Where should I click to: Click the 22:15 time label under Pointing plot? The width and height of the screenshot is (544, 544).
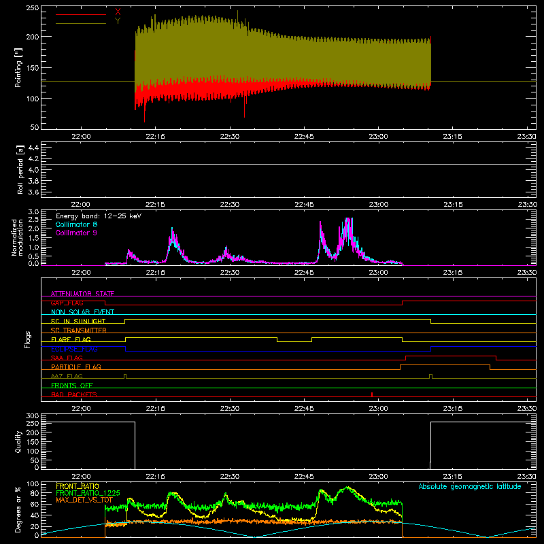click(x=156, y=137)
